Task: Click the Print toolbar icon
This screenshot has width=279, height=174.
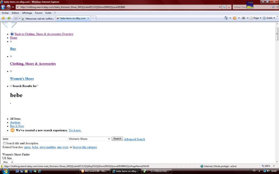Action: pyautogui.click(x=243, y=18)
